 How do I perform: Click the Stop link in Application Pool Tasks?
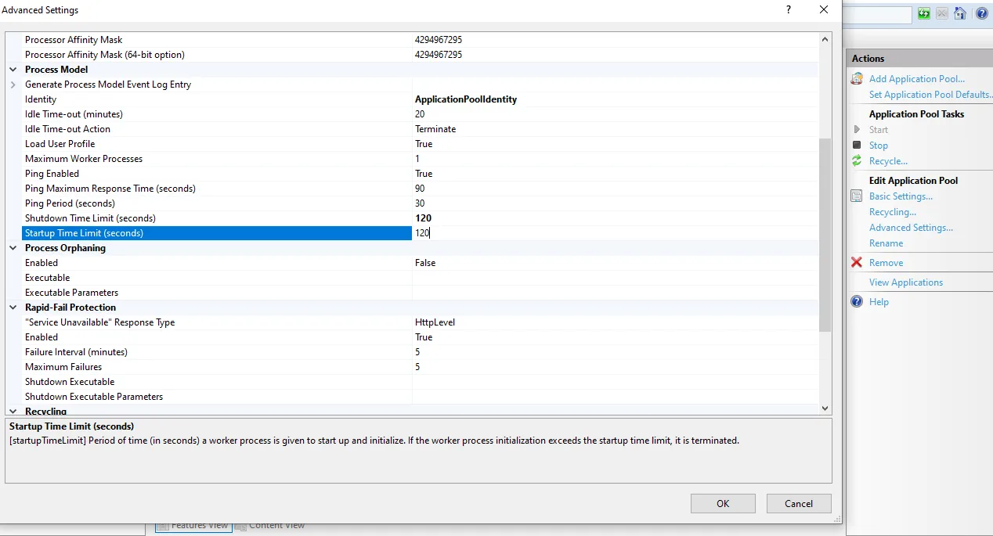[x=879, y=146]
